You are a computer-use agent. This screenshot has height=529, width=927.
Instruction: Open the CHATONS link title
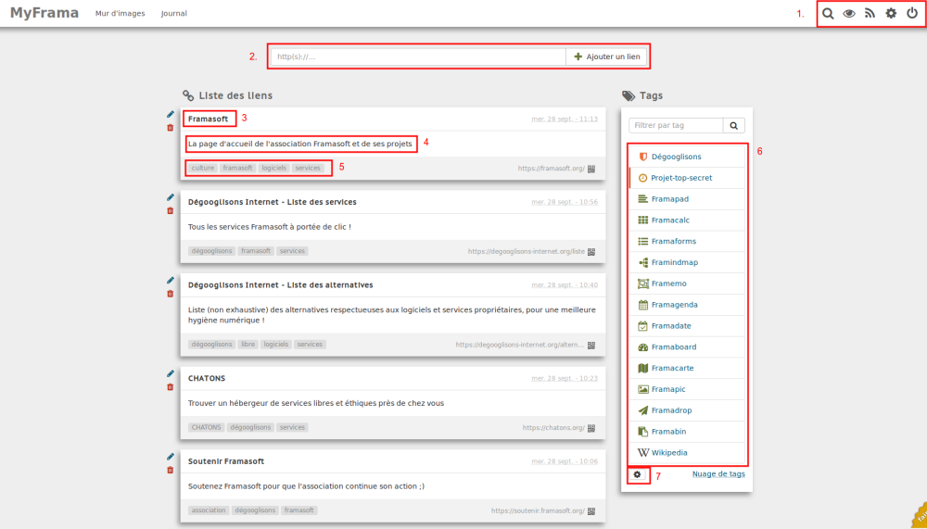[207, 378]
